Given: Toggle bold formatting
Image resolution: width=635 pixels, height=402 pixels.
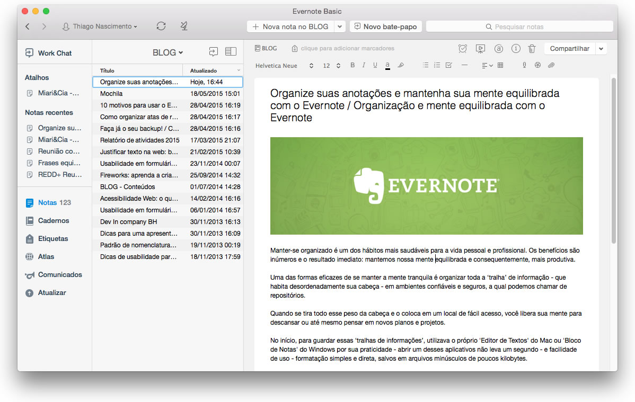Looking at the screenshot, I should (352, 66).
